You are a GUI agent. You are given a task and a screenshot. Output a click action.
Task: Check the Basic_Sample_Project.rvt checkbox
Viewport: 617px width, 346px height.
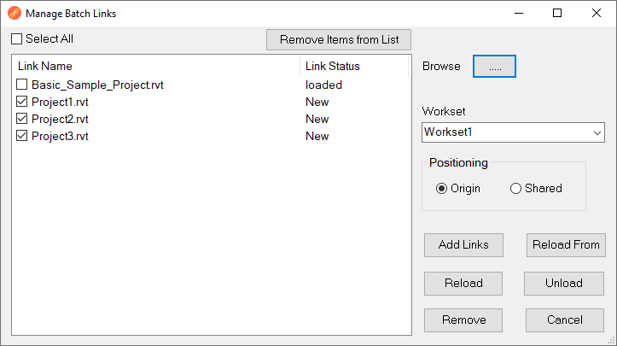(22, 85)
